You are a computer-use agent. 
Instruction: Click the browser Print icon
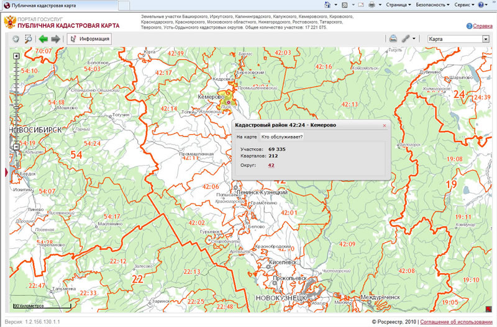click(372, 5)
